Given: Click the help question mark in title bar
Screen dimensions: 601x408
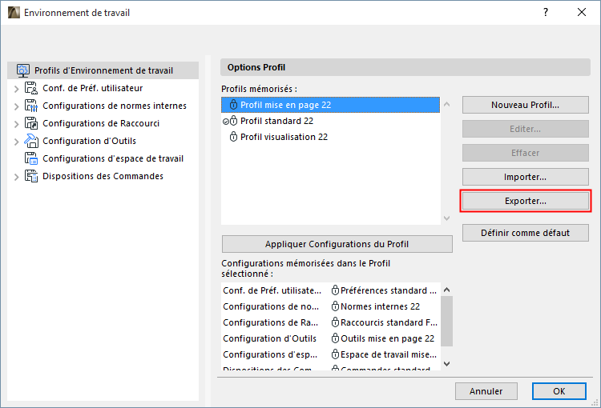Looking at the screenshot, I should point(545,13).
